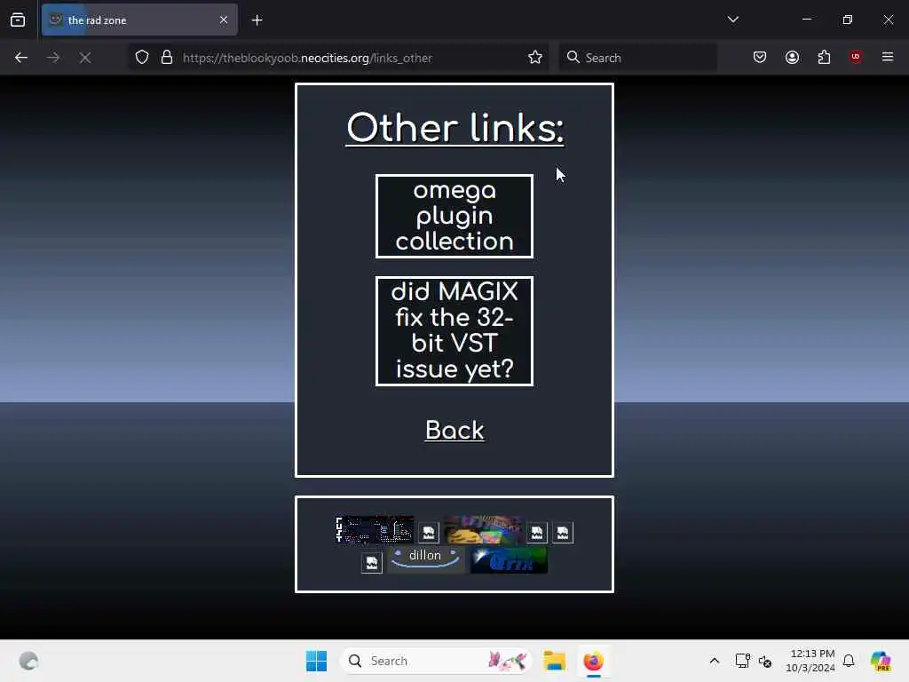Click Firefox taskbar icon
The height and width of the screenshot is (682, 909).
coord(593,661)
